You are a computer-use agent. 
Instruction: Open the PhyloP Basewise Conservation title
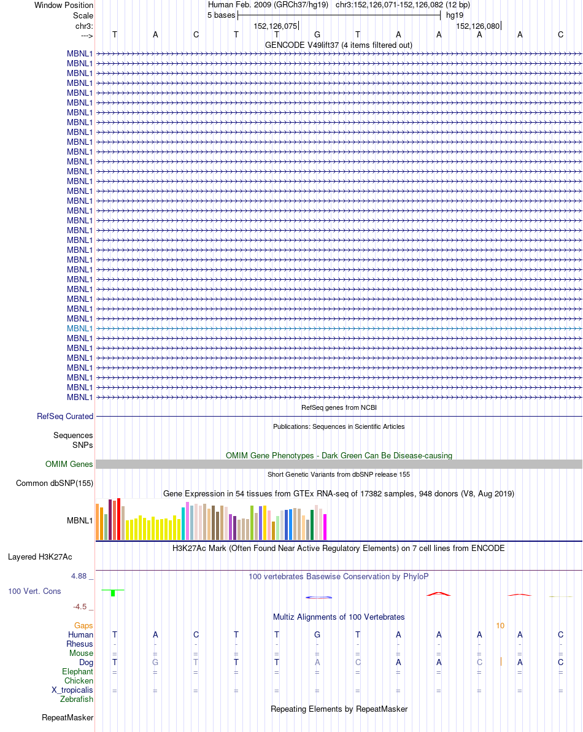[338, 577]
